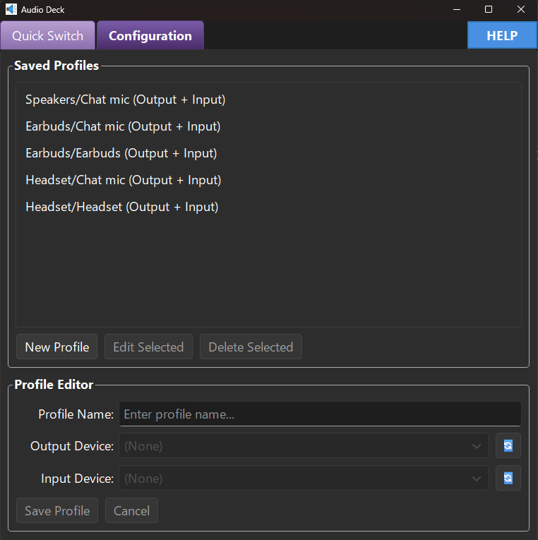538x540 pixels.
Task: Highlight the Headset/Headset profile
Action: tap(122, 208)
